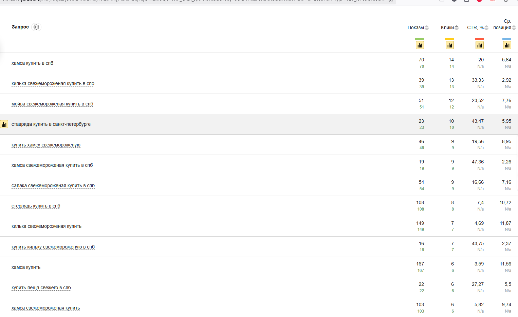
Task: Click the Клики column header label
Action: pos(447,28)
